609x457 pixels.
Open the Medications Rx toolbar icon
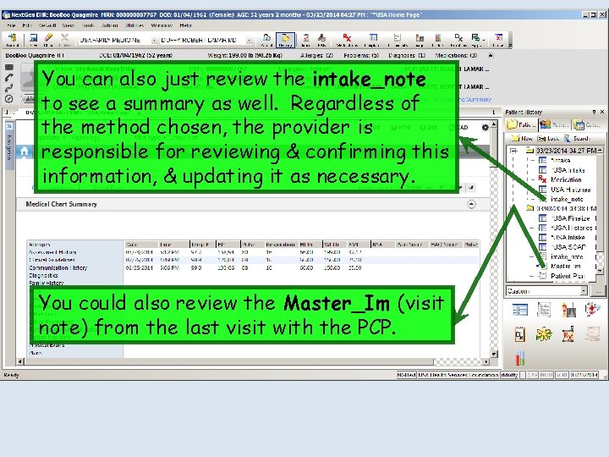347,40
